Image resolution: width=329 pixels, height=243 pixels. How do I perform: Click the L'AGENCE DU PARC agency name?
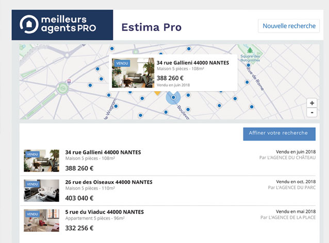click(296, 187)
